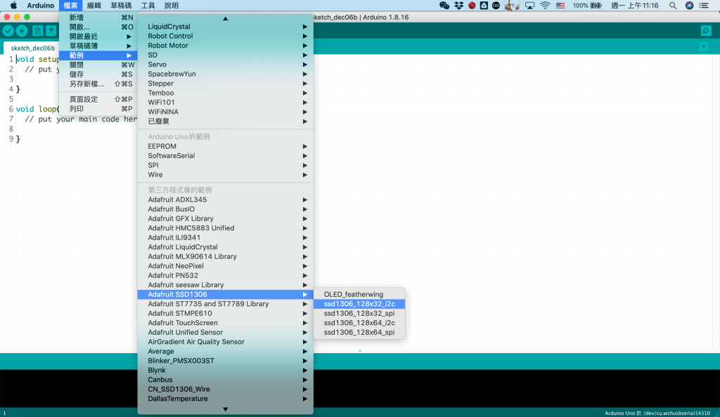This screenshot has height=417, width=720.
Task: Expand the Servo examples submenu
Action: pos(226,65)
